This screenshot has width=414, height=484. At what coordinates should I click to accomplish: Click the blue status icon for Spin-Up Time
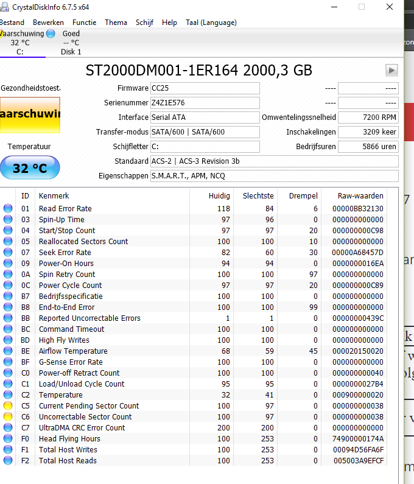click(x=8, y=219)
